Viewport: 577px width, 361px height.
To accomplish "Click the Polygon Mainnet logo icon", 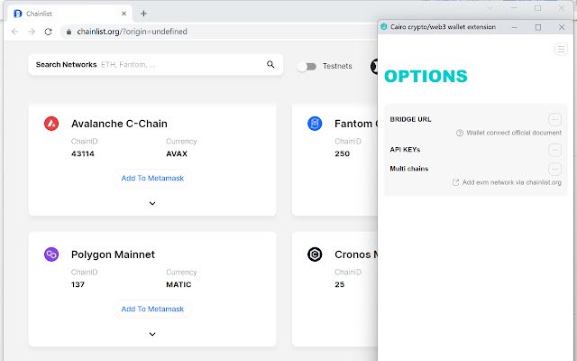I will click(51, 255).
